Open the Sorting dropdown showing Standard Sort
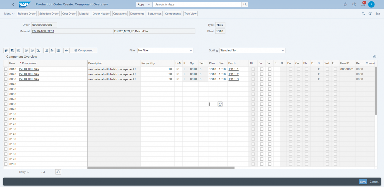 252,50
